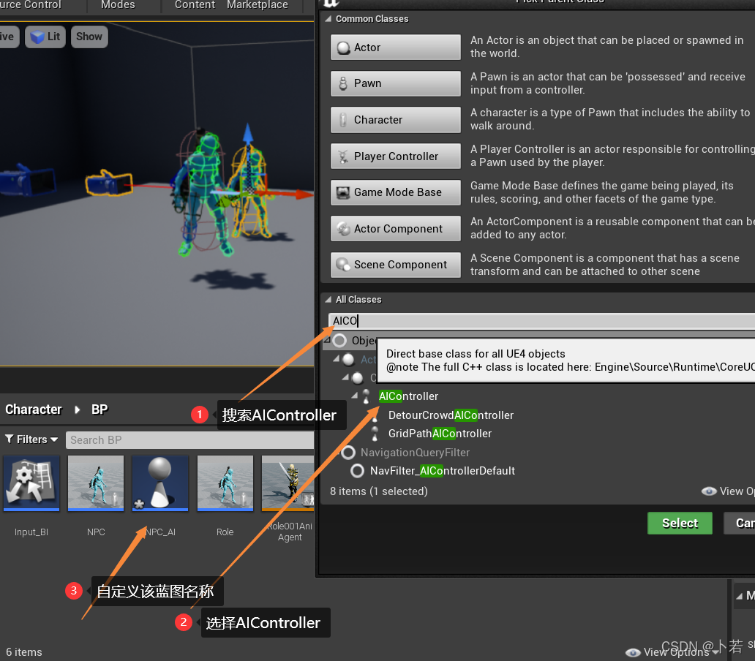Click the Actor sphere icon
This screenshot has height=661, width=755.
coord(343,48)
